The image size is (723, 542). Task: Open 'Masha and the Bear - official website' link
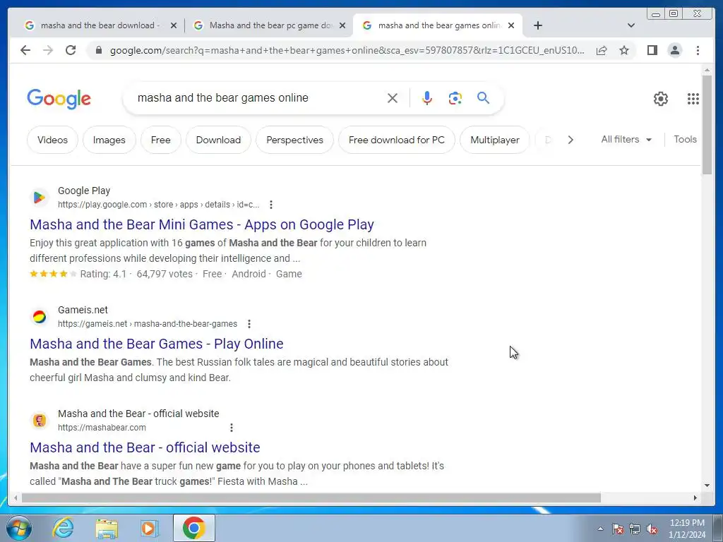[145, 447]
